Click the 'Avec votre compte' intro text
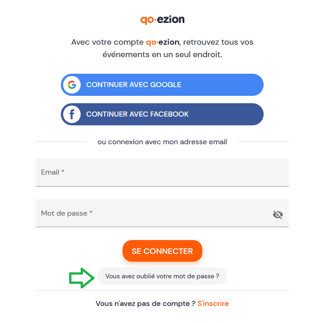 click(x=107, y=42)
